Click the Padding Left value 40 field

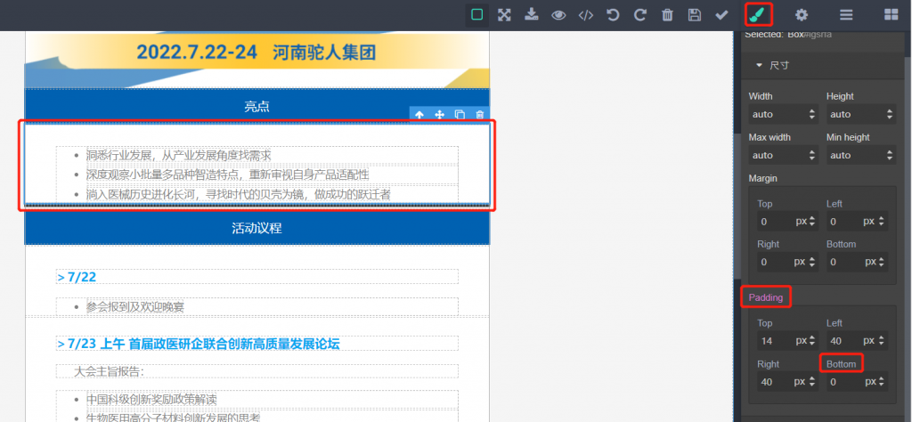[x=844, y=341]
